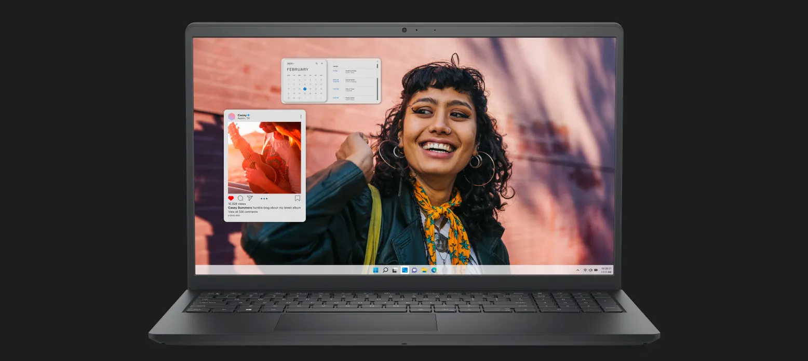Select February 17 on the calendar
The image size is (808, 361).
tap(305, 89)
